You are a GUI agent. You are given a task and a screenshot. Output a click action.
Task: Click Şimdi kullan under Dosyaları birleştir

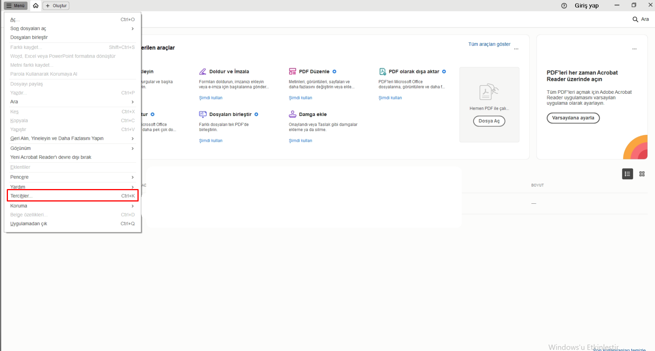coord(211,141)
